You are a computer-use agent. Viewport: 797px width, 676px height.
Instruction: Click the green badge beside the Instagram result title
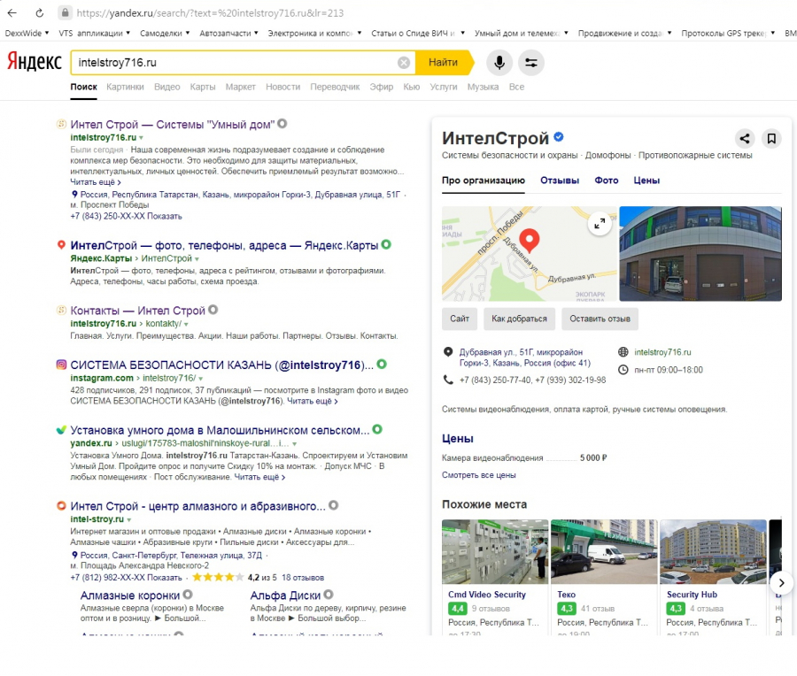point(382,364)
